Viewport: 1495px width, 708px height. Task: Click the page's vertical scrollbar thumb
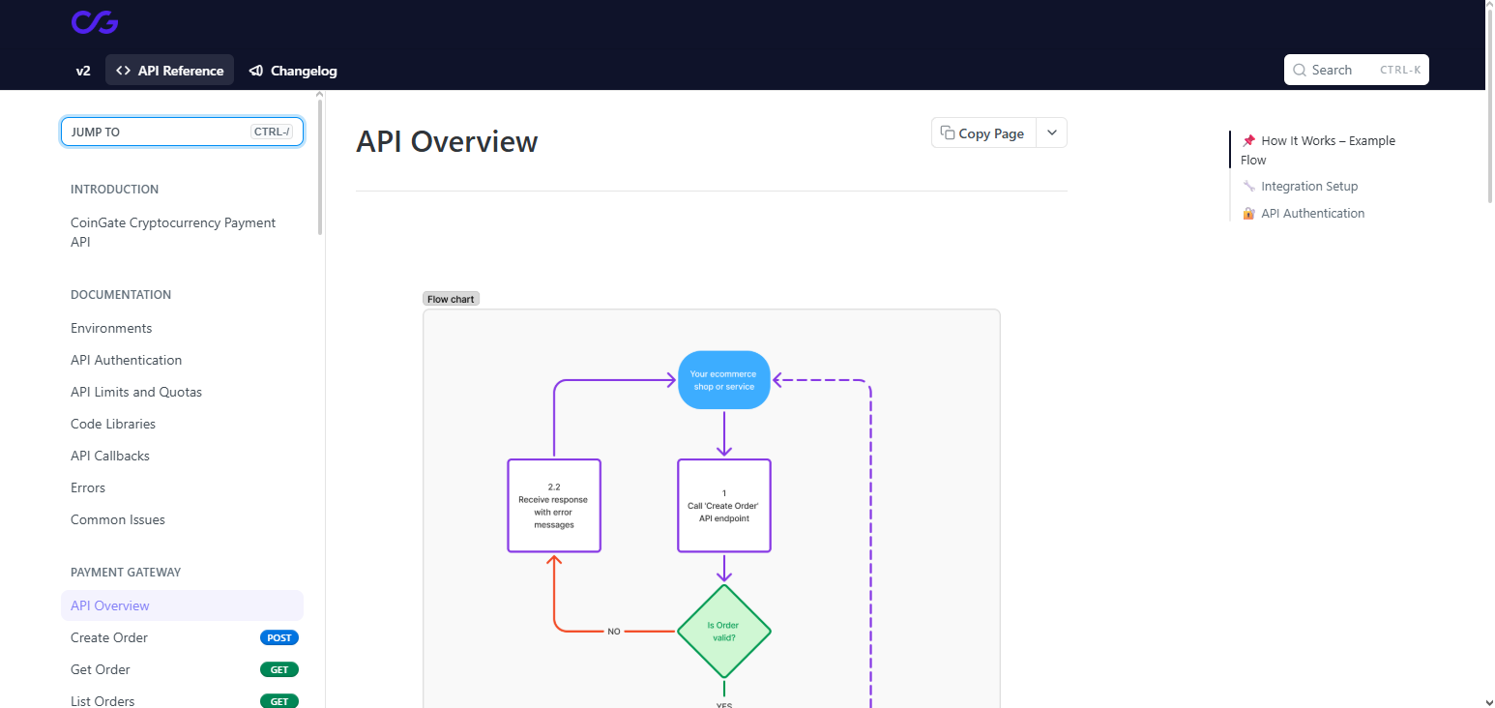coord(1489,106)
